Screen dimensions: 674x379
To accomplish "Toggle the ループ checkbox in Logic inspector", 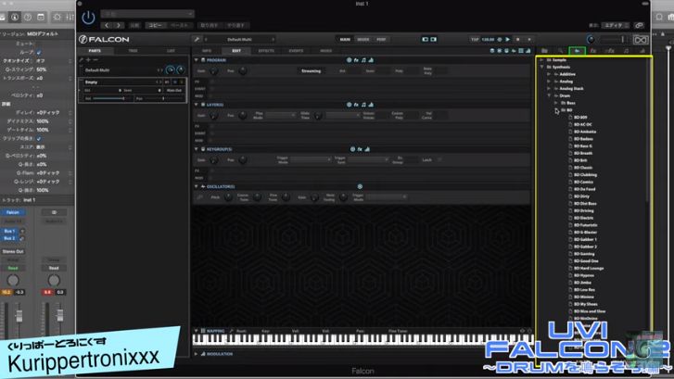I will [x=39, y=52].
